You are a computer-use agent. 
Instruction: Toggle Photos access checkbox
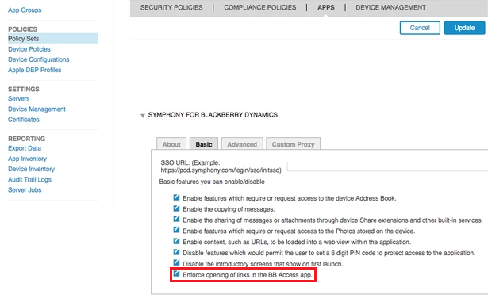coord(176,230)
